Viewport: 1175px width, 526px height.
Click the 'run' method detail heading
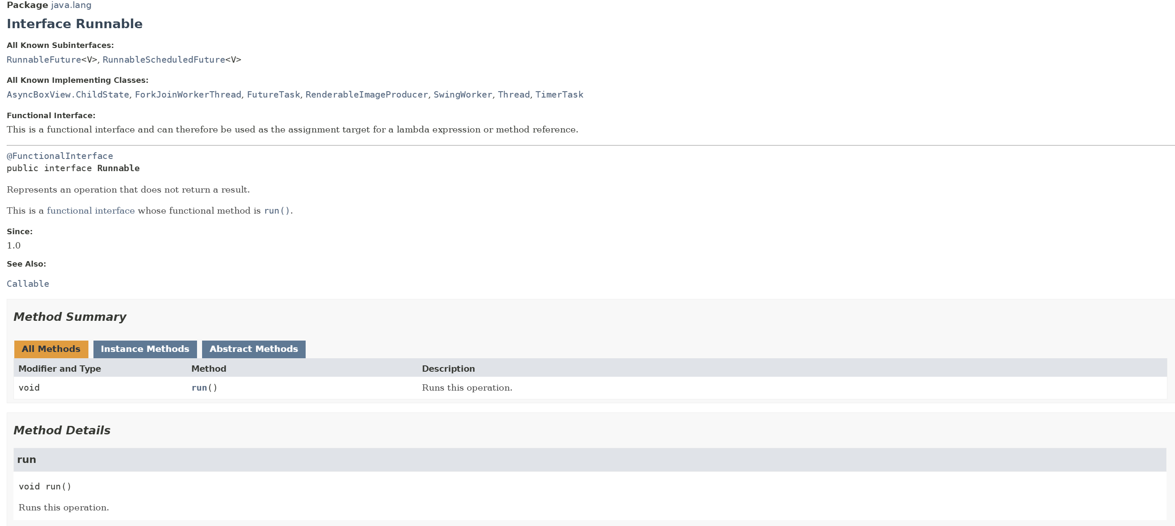coord(27,460)
